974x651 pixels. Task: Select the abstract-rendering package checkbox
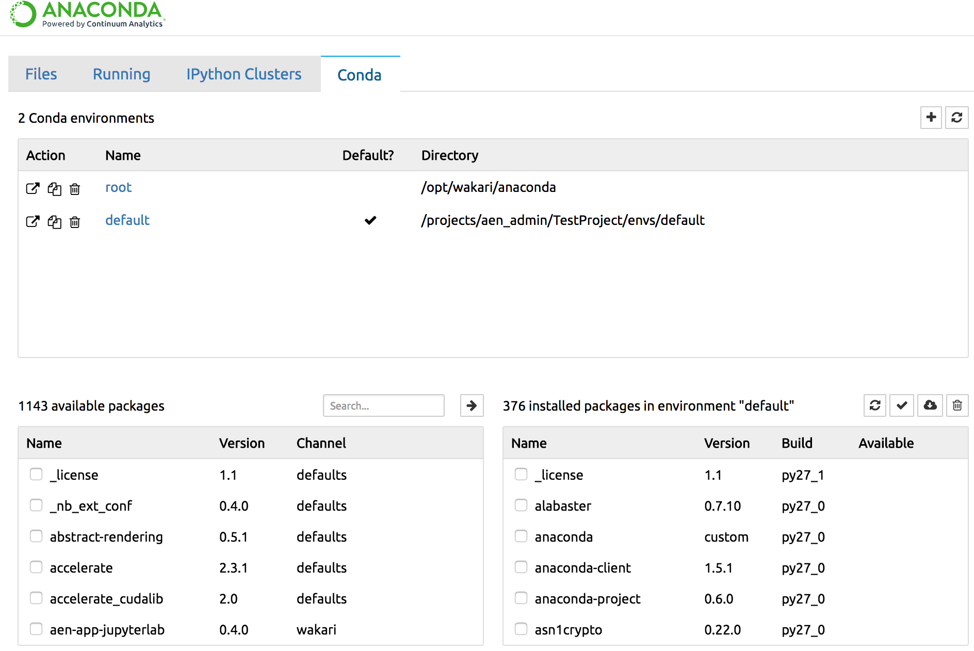36,536
